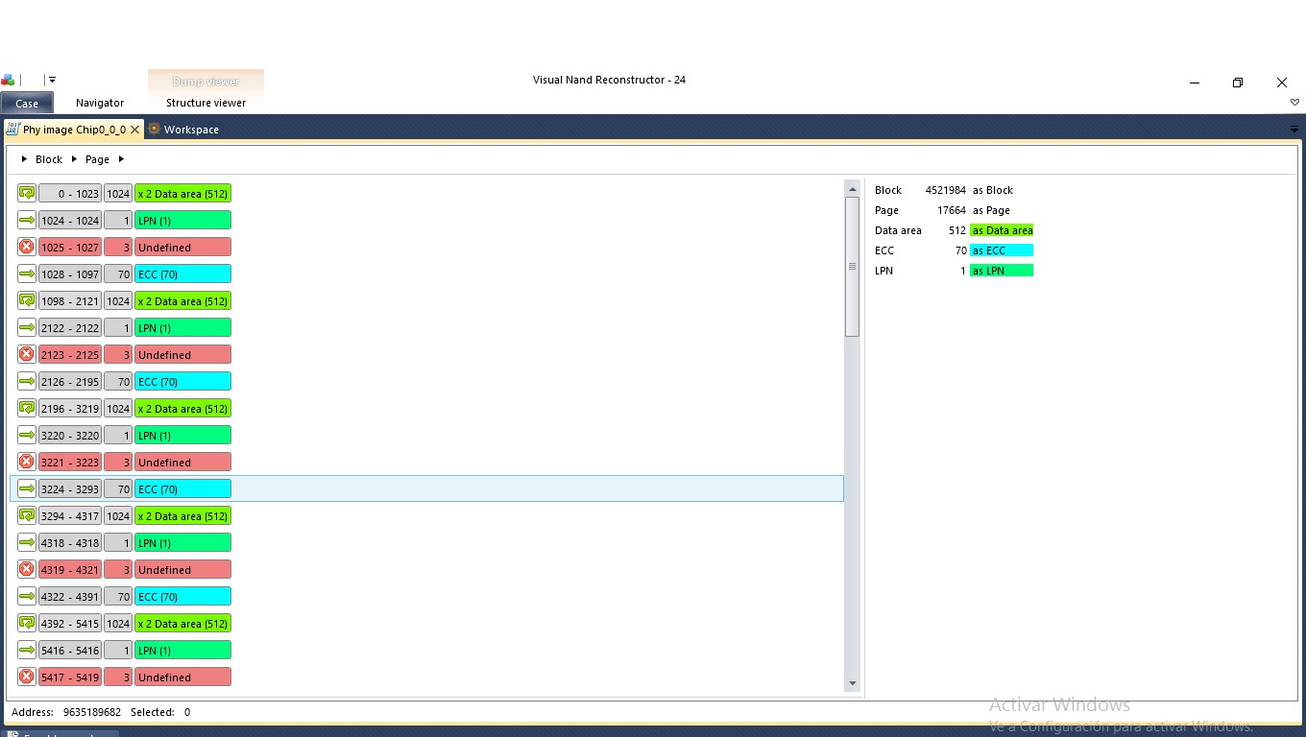
Task: Click the red X icon on row 5417 - 5419
Action: pyautogui.click(x=27, y=677)
